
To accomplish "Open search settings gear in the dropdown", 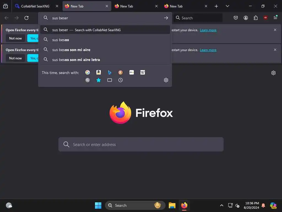I will click(166, 80).
